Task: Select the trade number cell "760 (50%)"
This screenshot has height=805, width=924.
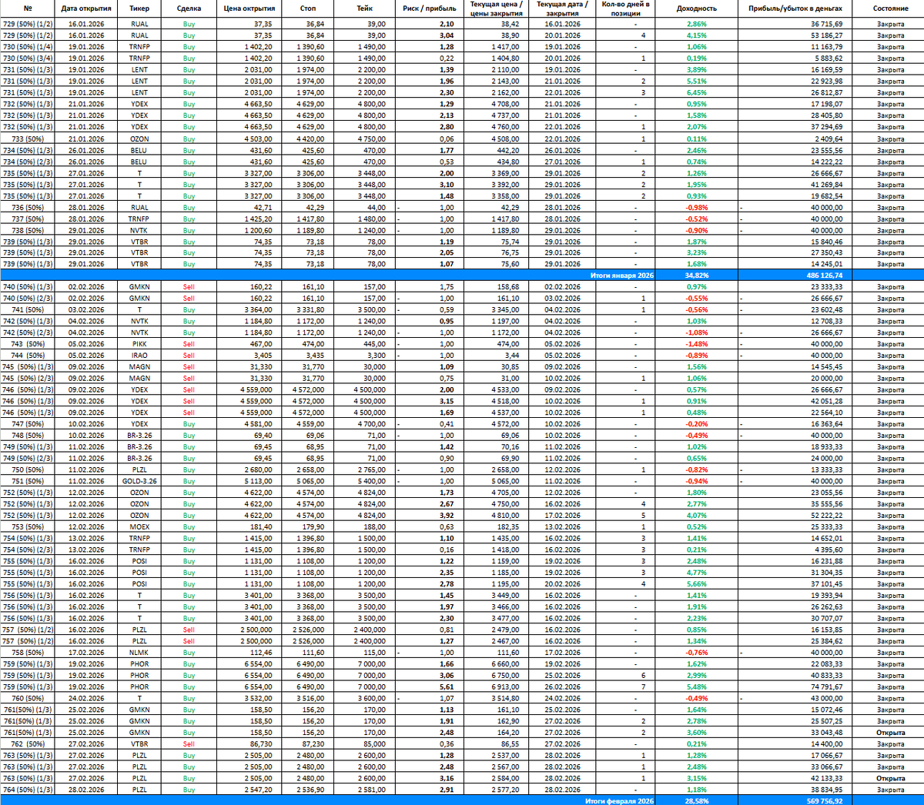Action: coord(28,698)
